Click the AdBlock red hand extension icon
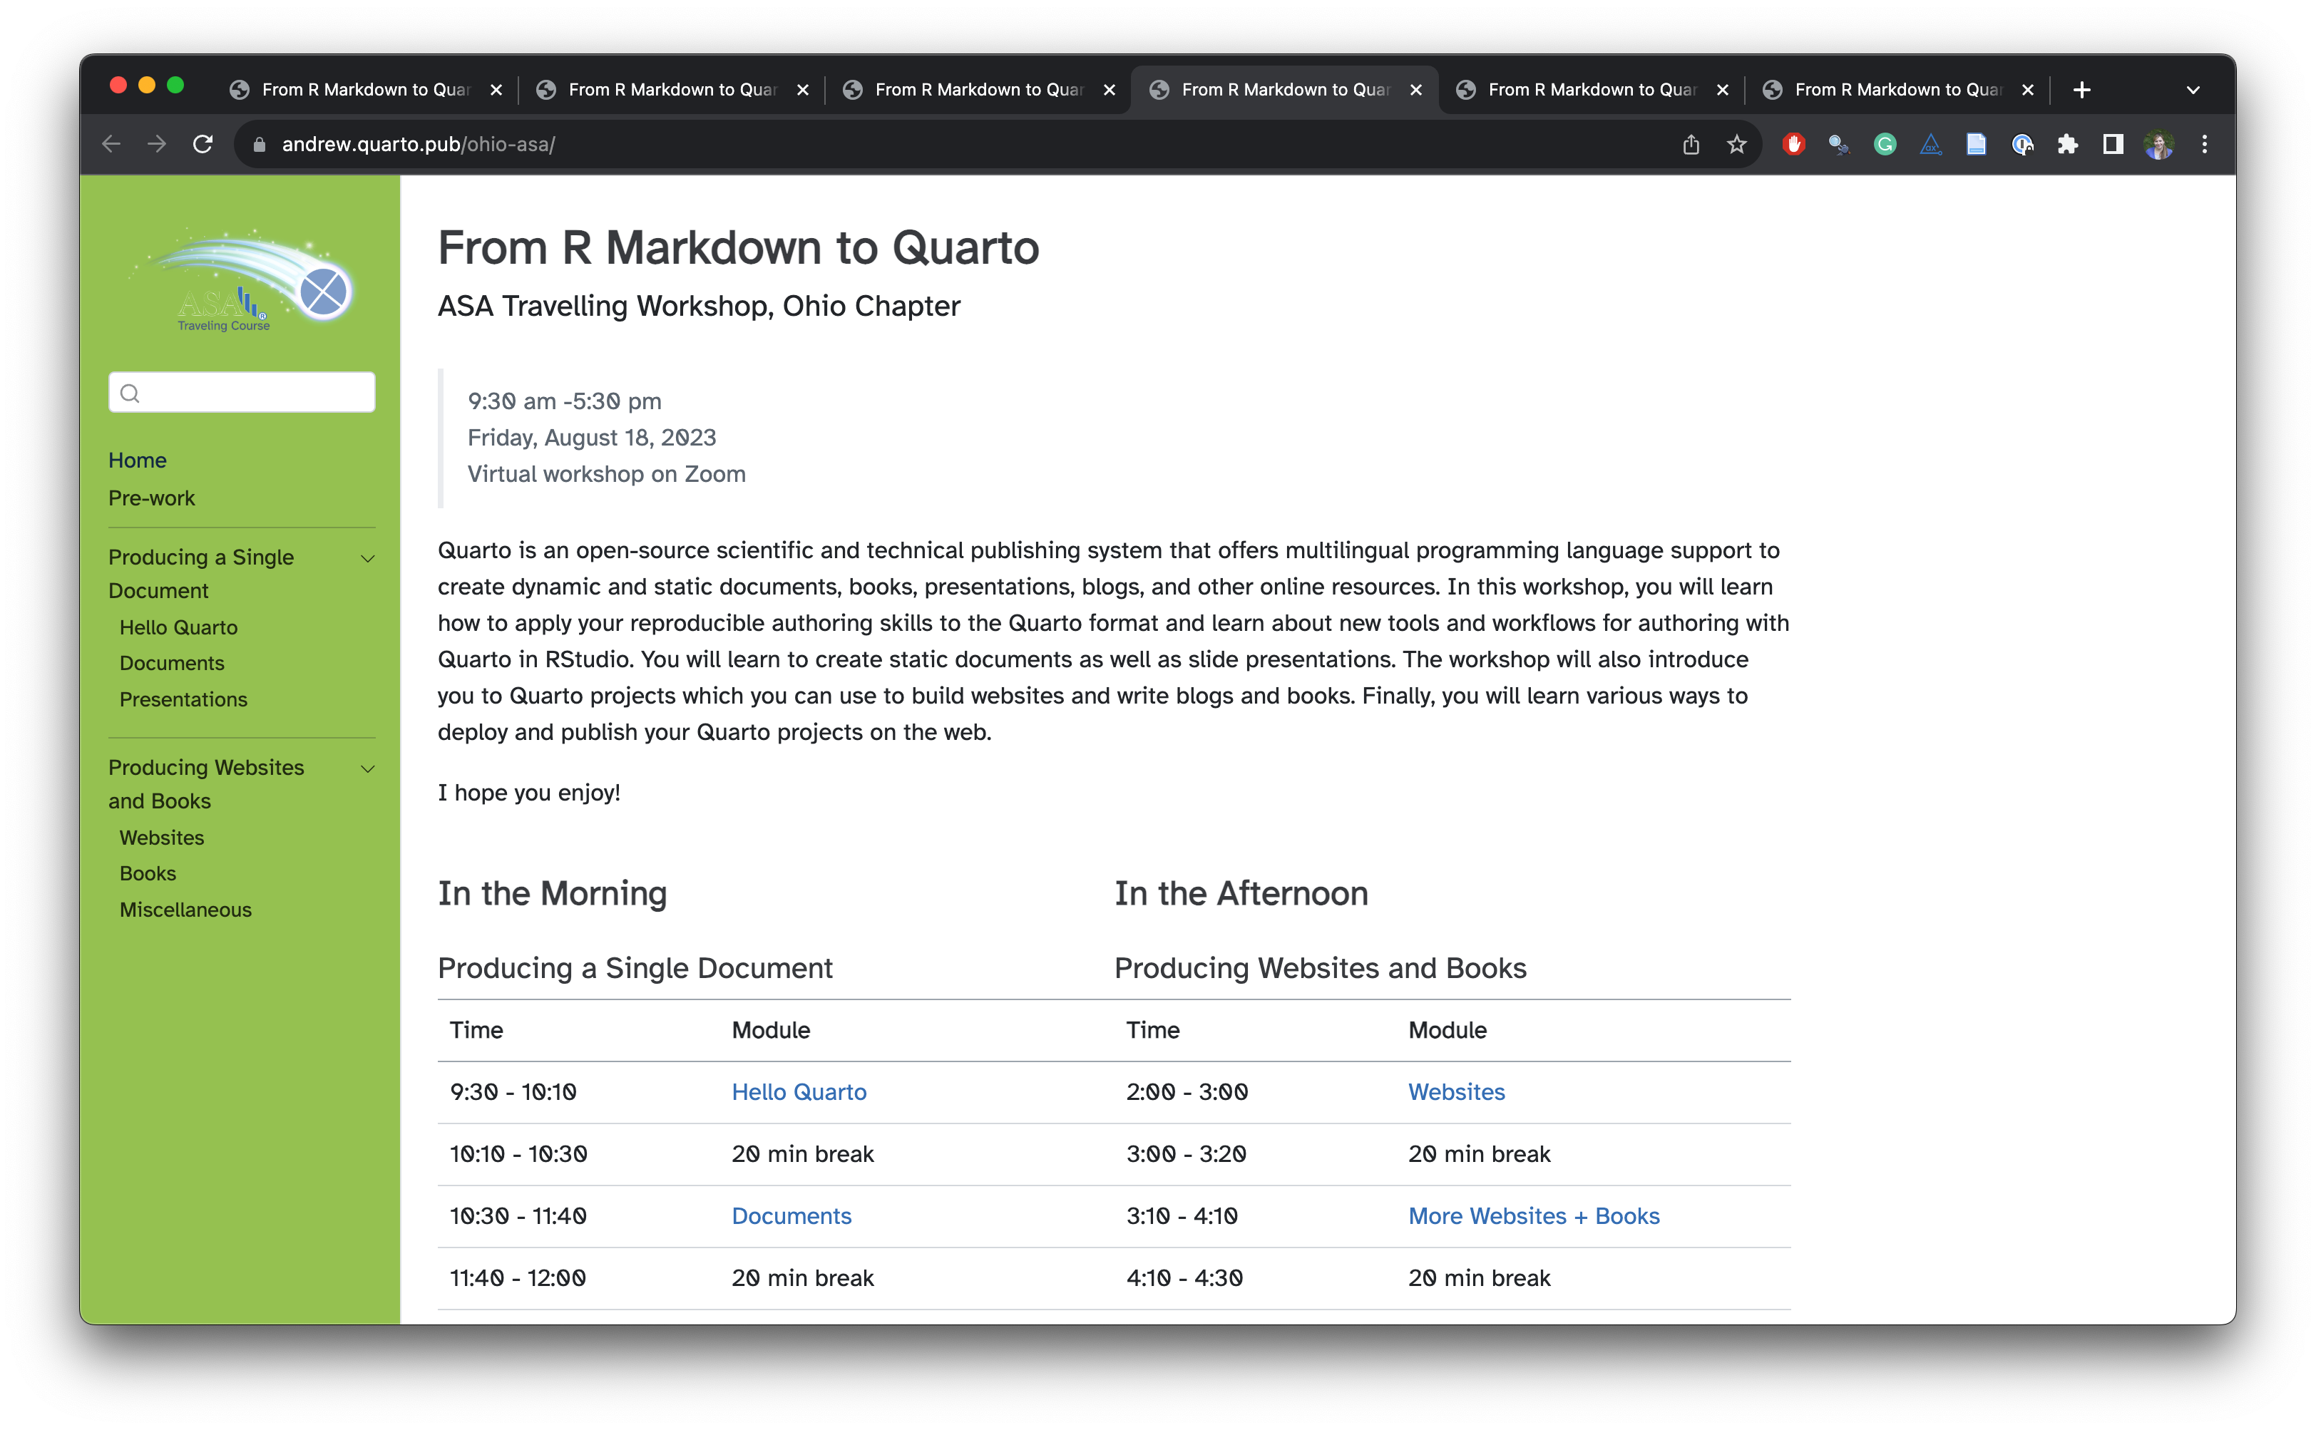 [x=1793, y=144]
